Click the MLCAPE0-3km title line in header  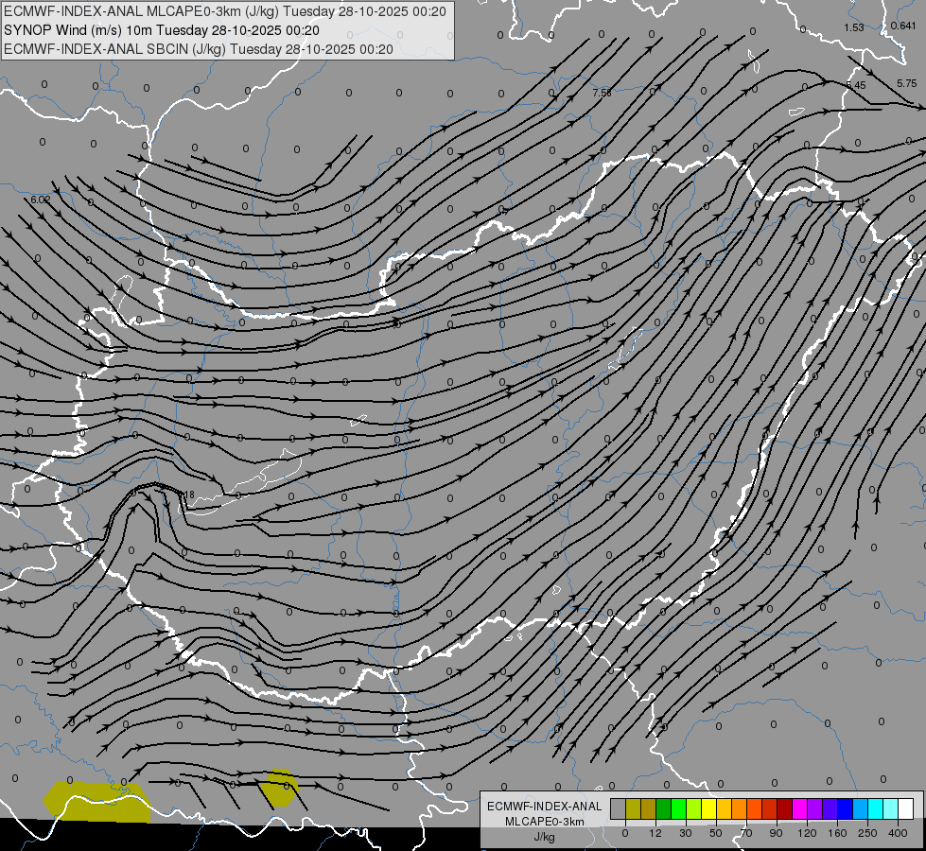pyautogui.click(x=225, y=11)
